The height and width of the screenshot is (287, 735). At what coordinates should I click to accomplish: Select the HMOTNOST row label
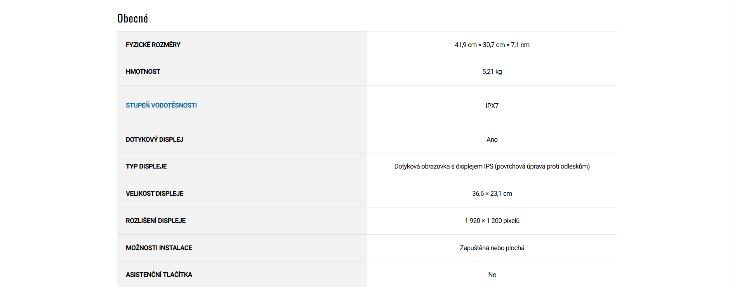pos(143,71)
